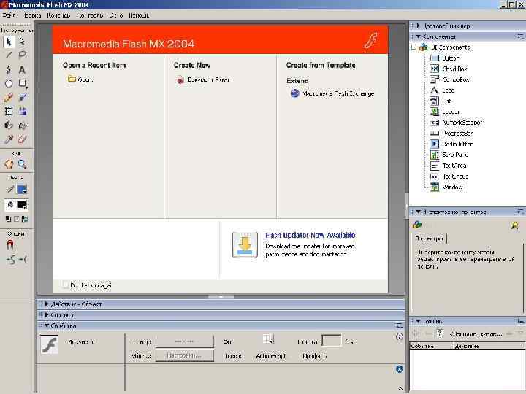Click the Flash document icon in Properties
This screenshot has width=526, height=394.
[50, 344]
